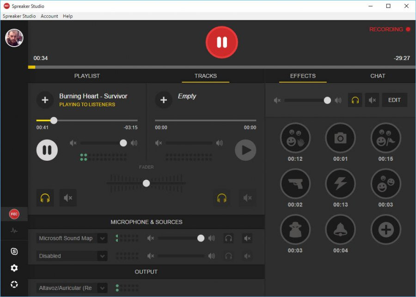The height and width of the screenshot is (297, 416).
Task: Expand the Disabled source dropdown
Action: (x=72, y=256)
